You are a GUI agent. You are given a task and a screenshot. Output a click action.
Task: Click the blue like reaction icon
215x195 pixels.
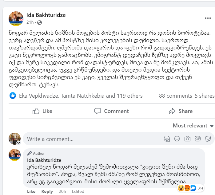coord(13,96)
